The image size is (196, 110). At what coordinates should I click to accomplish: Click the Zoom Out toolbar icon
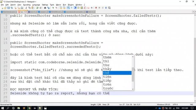click(x=56, y=8)
